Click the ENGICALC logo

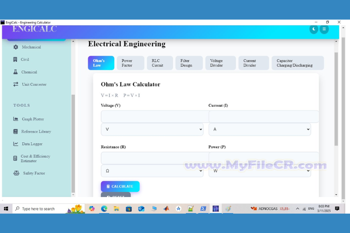coord(35,29)
